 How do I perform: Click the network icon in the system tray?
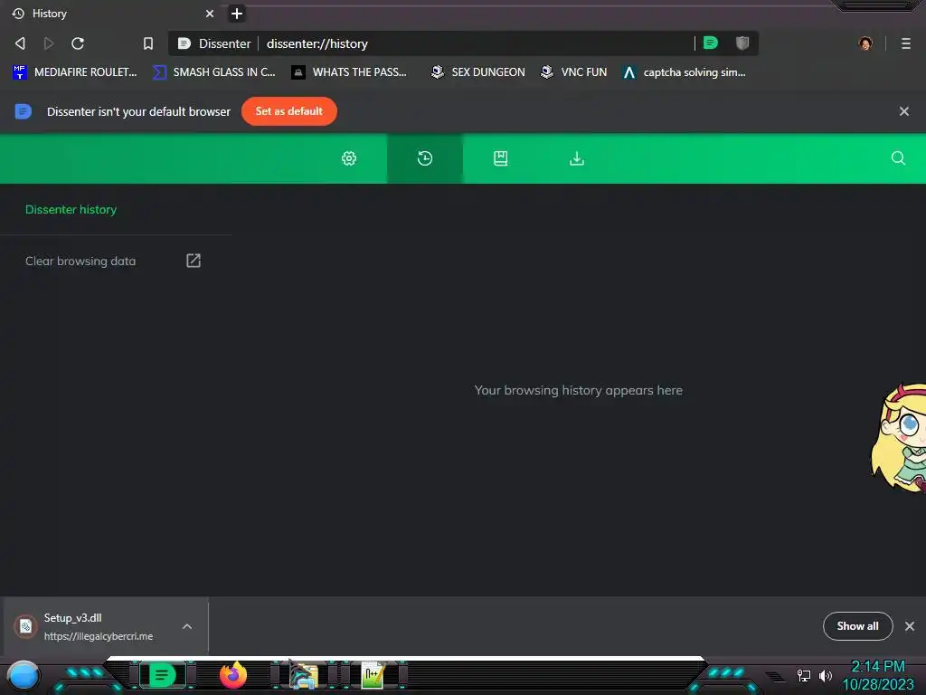click(x=804, y=675)
